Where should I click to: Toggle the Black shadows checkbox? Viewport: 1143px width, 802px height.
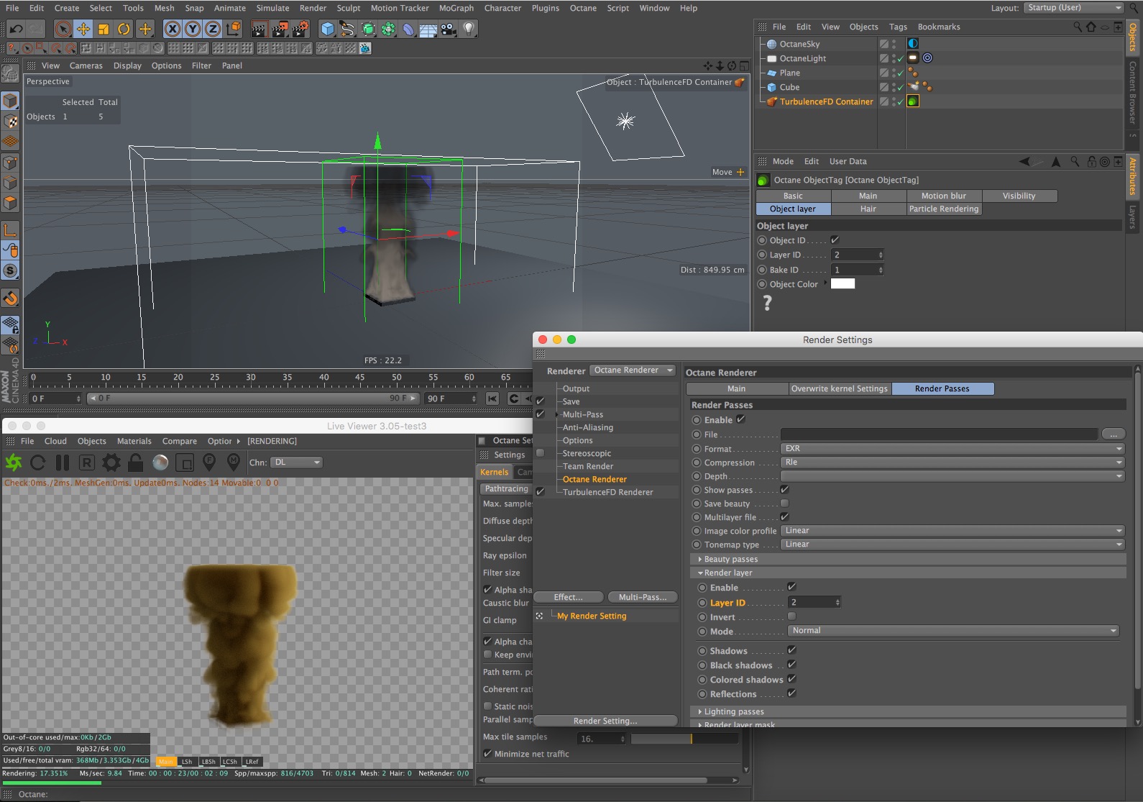point(791,665)
